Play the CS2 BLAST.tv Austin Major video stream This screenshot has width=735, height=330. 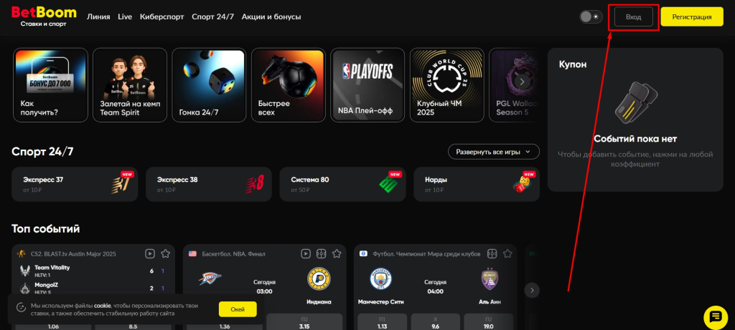pyautogui.click(x=149, y=254)
